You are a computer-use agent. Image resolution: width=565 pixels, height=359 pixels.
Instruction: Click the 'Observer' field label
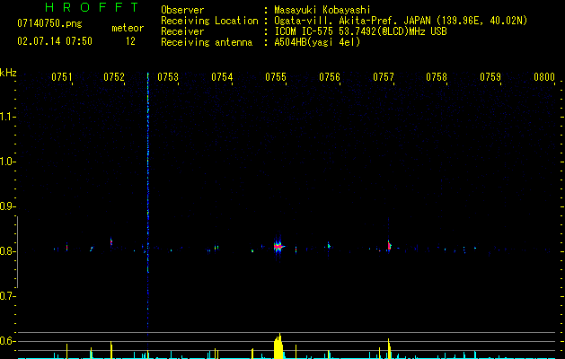tap(182, 10)
